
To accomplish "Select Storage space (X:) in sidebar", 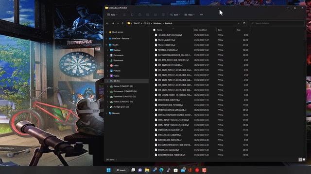I will (x=120, y=107).
